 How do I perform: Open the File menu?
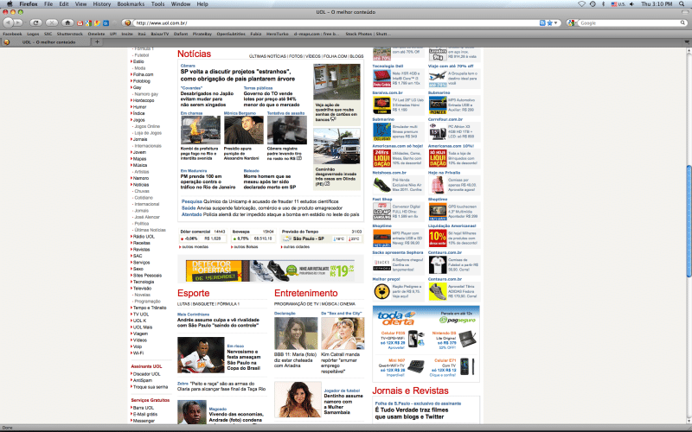48,4
